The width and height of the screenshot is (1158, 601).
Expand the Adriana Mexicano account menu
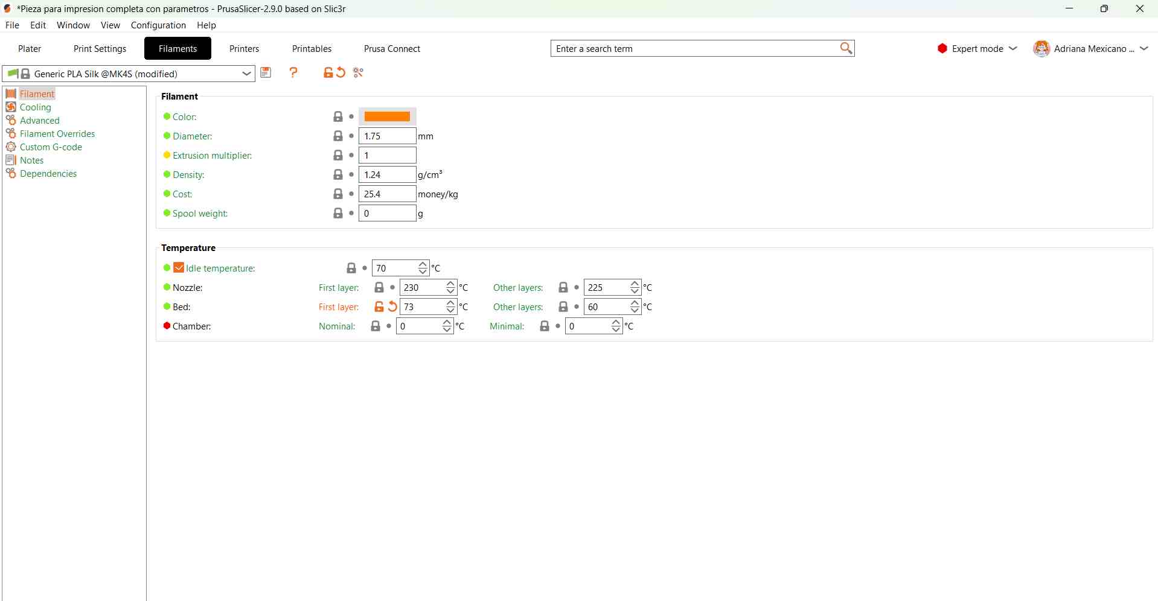(1145, 49)
